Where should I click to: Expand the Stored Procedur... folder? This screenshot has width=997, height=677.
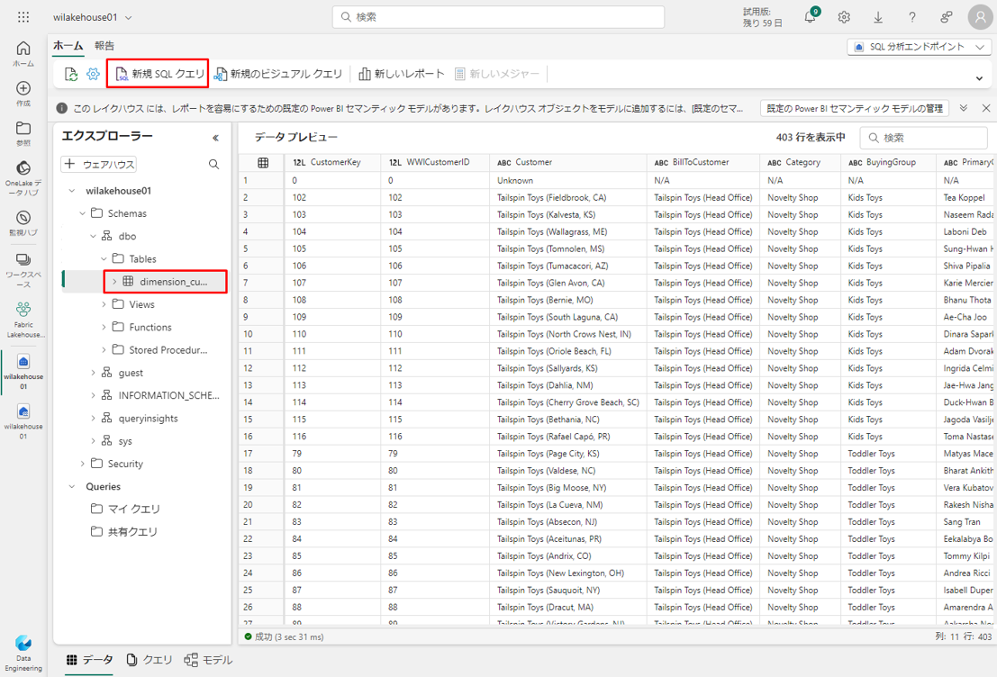[x=104, y=350]
